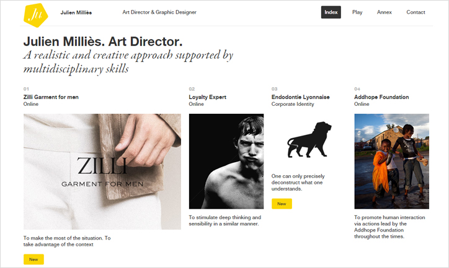
Task: Click the 'Online' label under Zilli Garment
Action: tap(31, 104)
